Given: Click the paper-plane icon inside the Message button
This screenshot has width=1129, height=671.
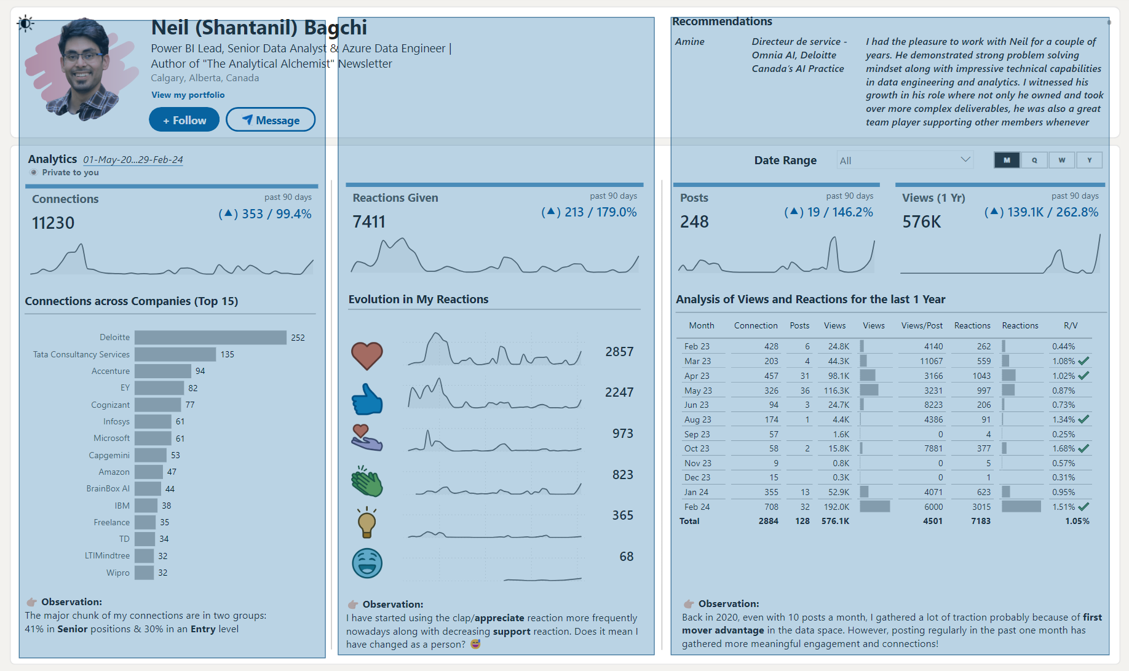Looking at the screenshot, I should click(x=248, y=120).
